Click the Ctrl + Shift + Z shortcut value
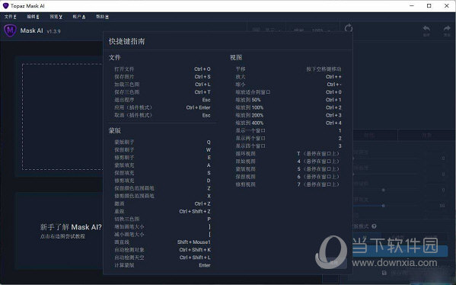 click(x=195, y=211)
